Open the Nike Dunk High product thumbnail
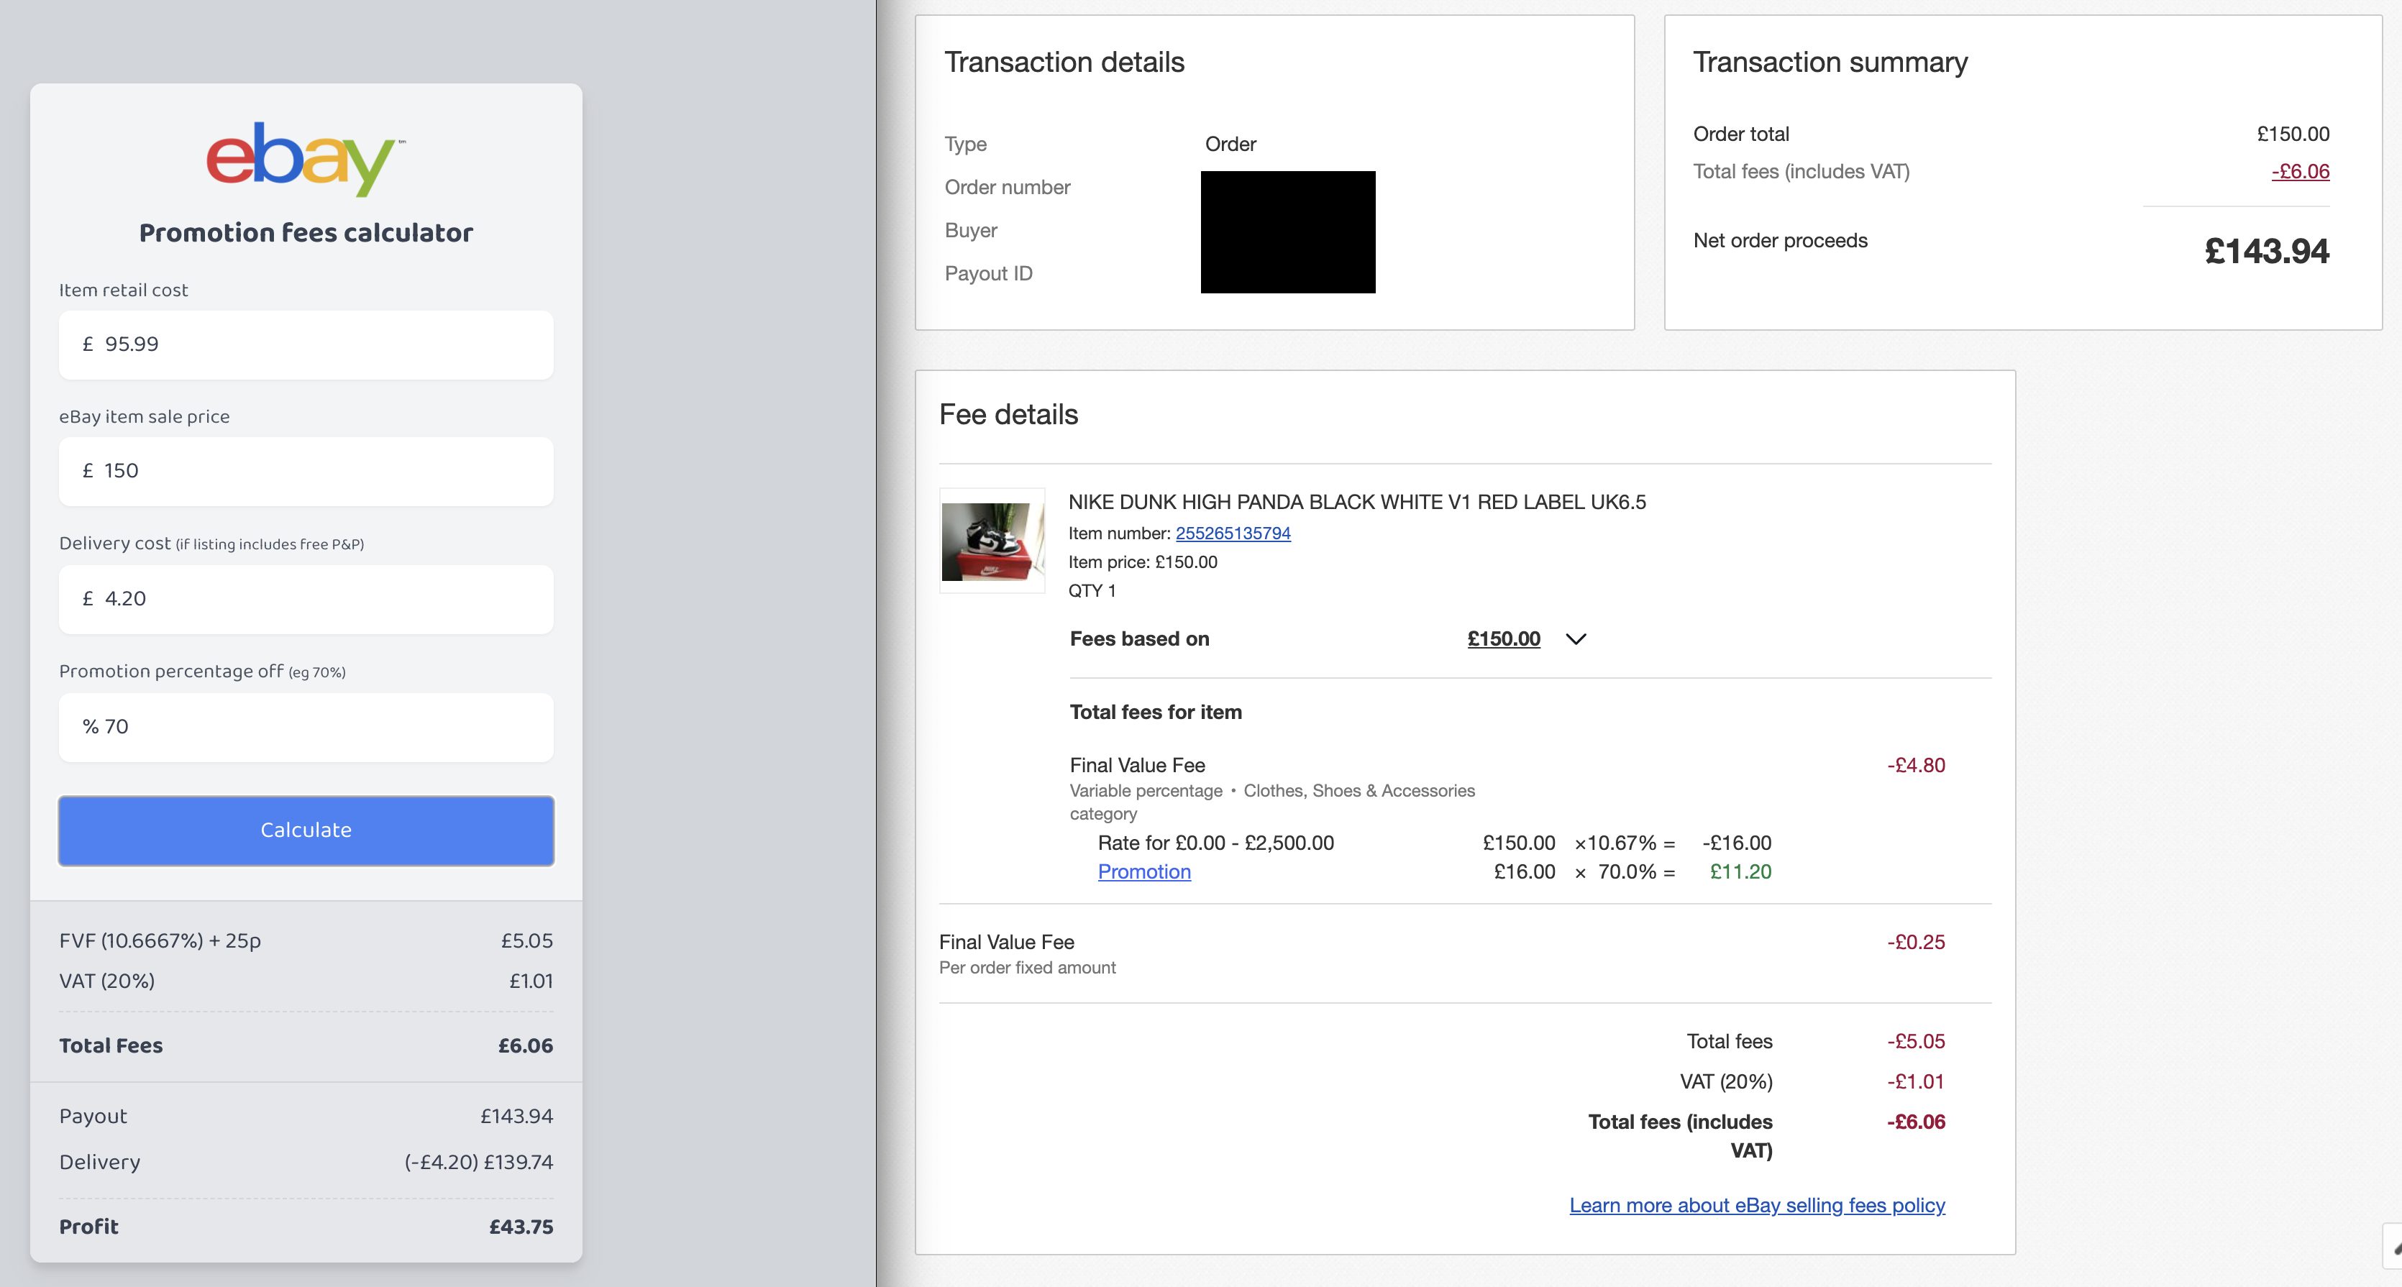 [x=991, y=541]
